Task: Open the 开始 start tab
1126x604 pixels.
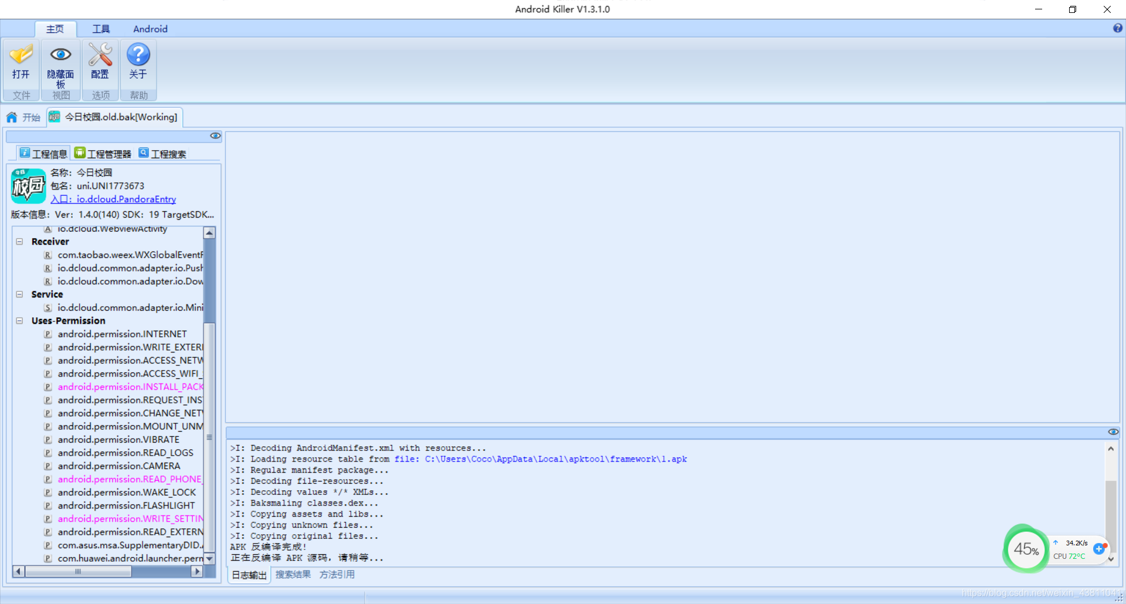Action: coord(23,117)
